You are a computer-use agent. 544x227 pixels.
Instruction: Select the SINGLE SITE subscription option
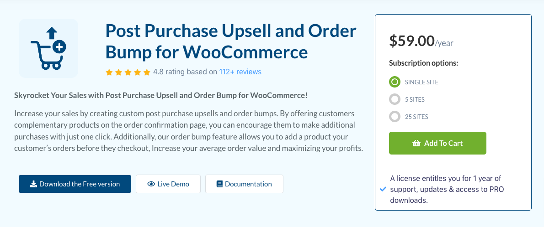tap(395, 83)
